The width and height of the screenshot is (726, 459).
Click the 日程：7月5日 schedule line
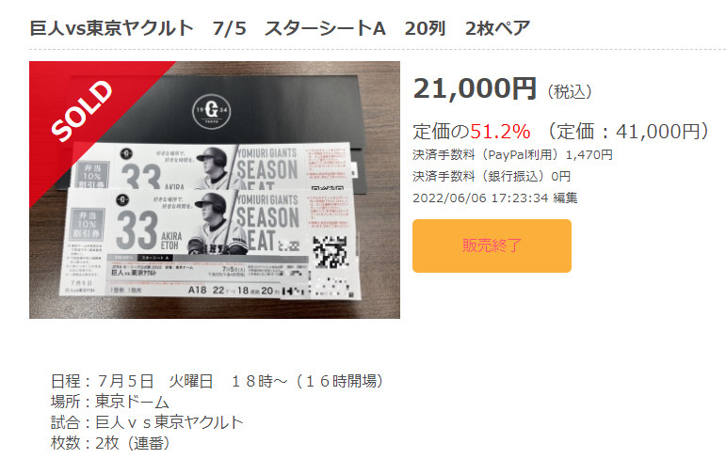click(218, 381)
